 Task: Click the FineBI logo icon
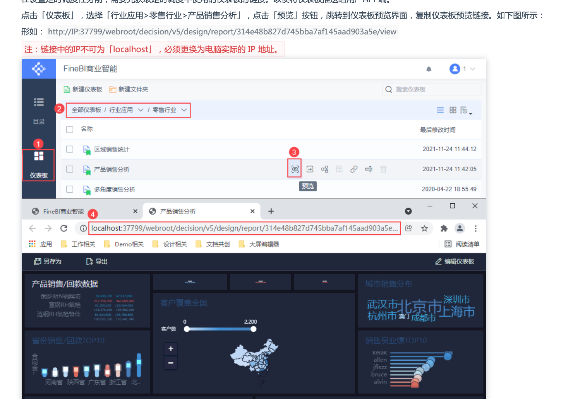tap(39, 69)
